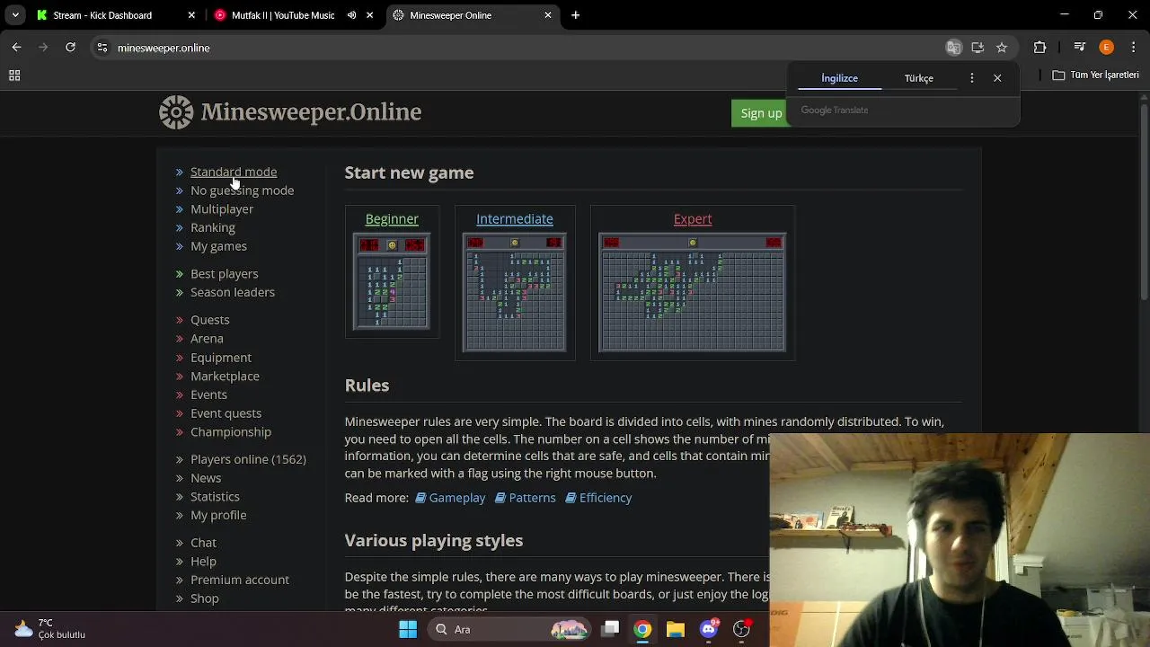
Task: Click the translate page icon
Action: coord(954,48)
